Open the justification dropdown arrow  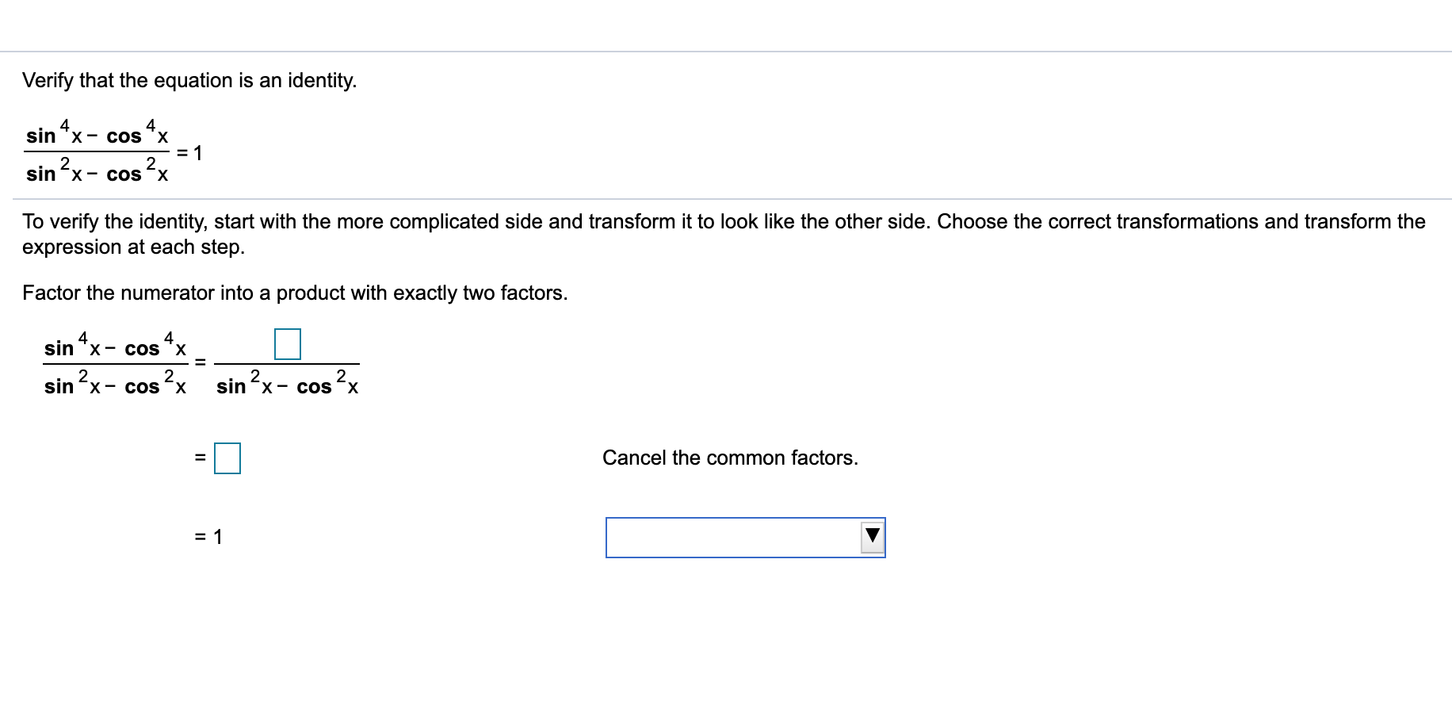pyautogui.click(x=872, y=537)
